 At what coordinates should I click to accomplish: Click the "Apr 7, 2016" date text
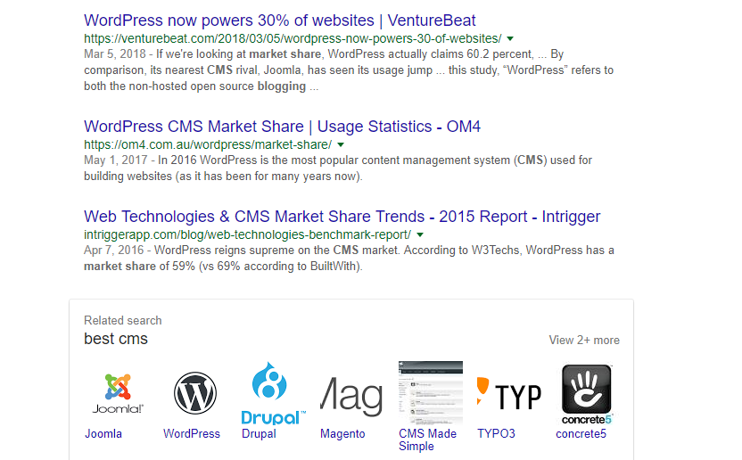tap(114, 250)
